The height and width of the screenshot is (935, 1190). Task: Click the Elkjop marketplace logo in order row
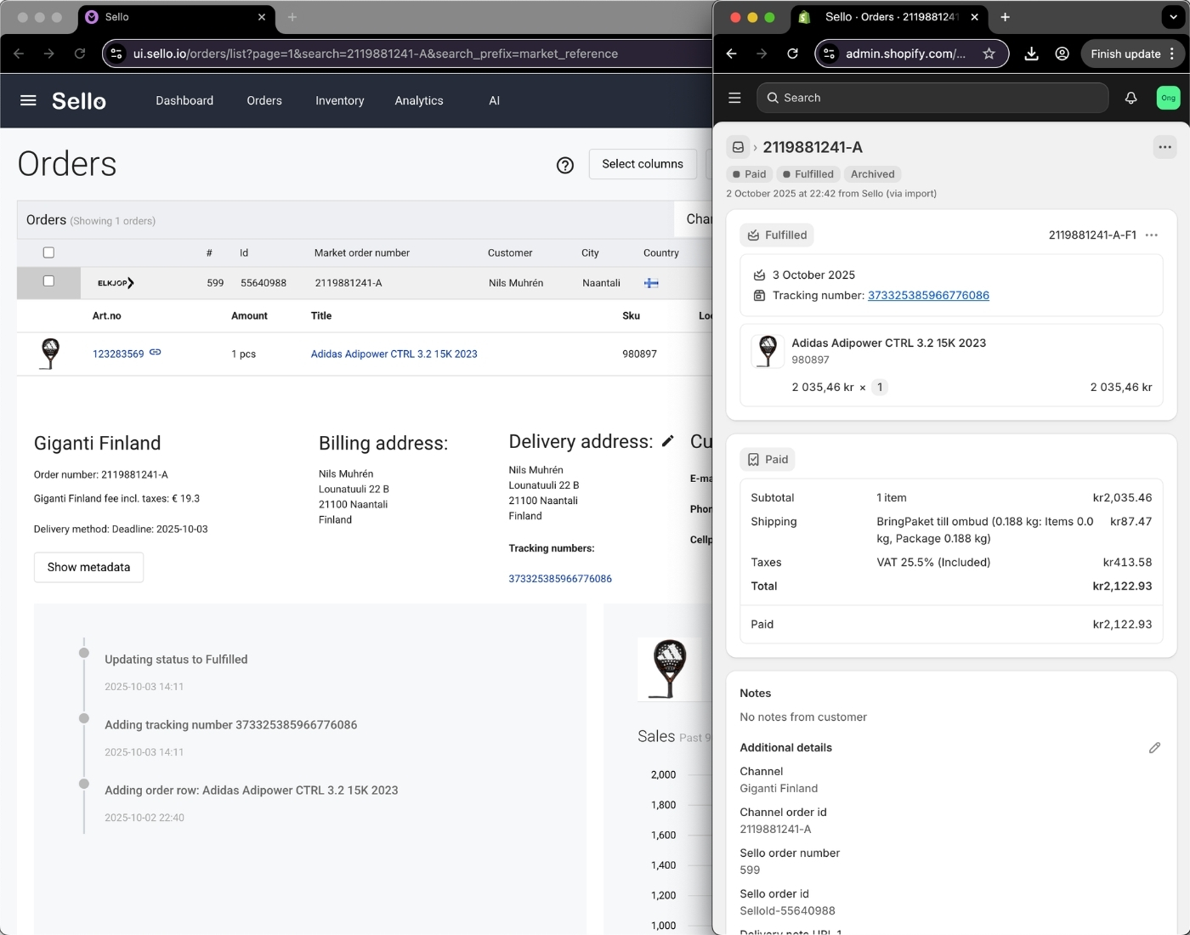[x=116, y=283]
